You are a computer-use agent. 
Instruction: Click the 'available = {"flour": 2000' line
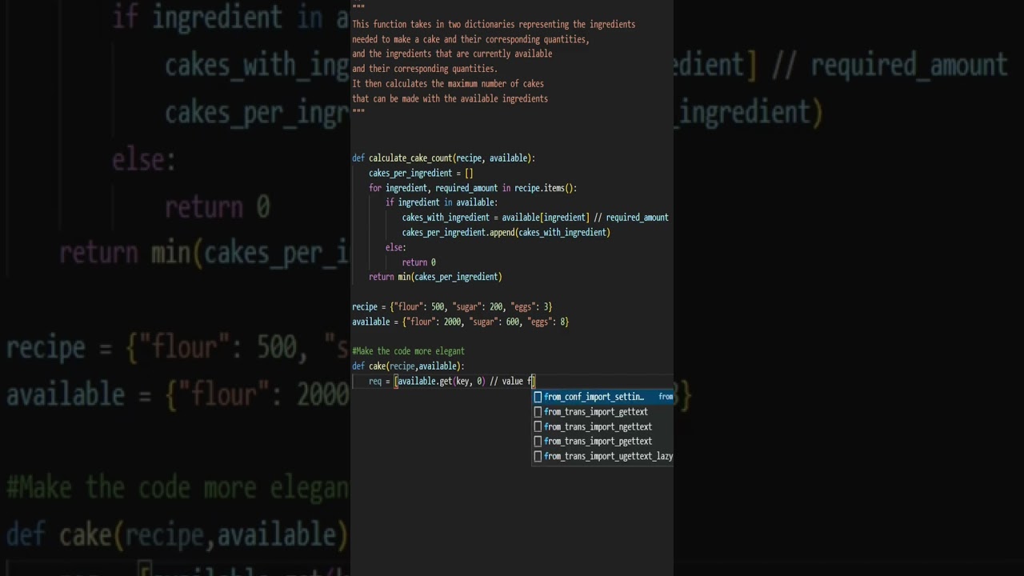coord(460,322)
